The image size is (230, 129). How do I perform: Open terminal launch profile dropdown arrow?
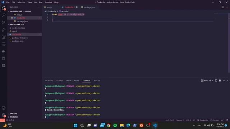(x=212, y=80)
